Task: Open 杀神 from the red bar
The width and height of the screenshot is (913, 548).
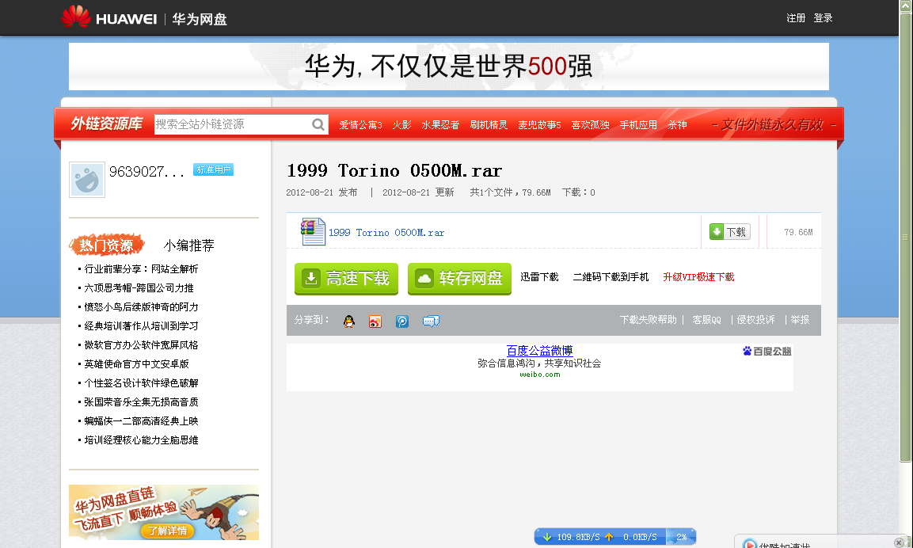Action: tap(677, 125)
